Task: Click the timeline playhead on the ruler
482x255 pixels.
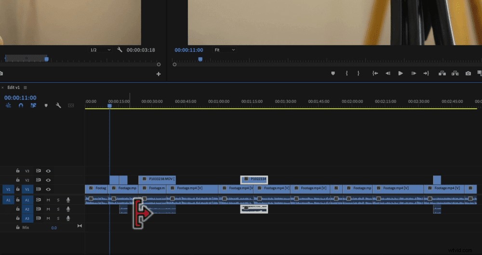Action: coord(109,105)
